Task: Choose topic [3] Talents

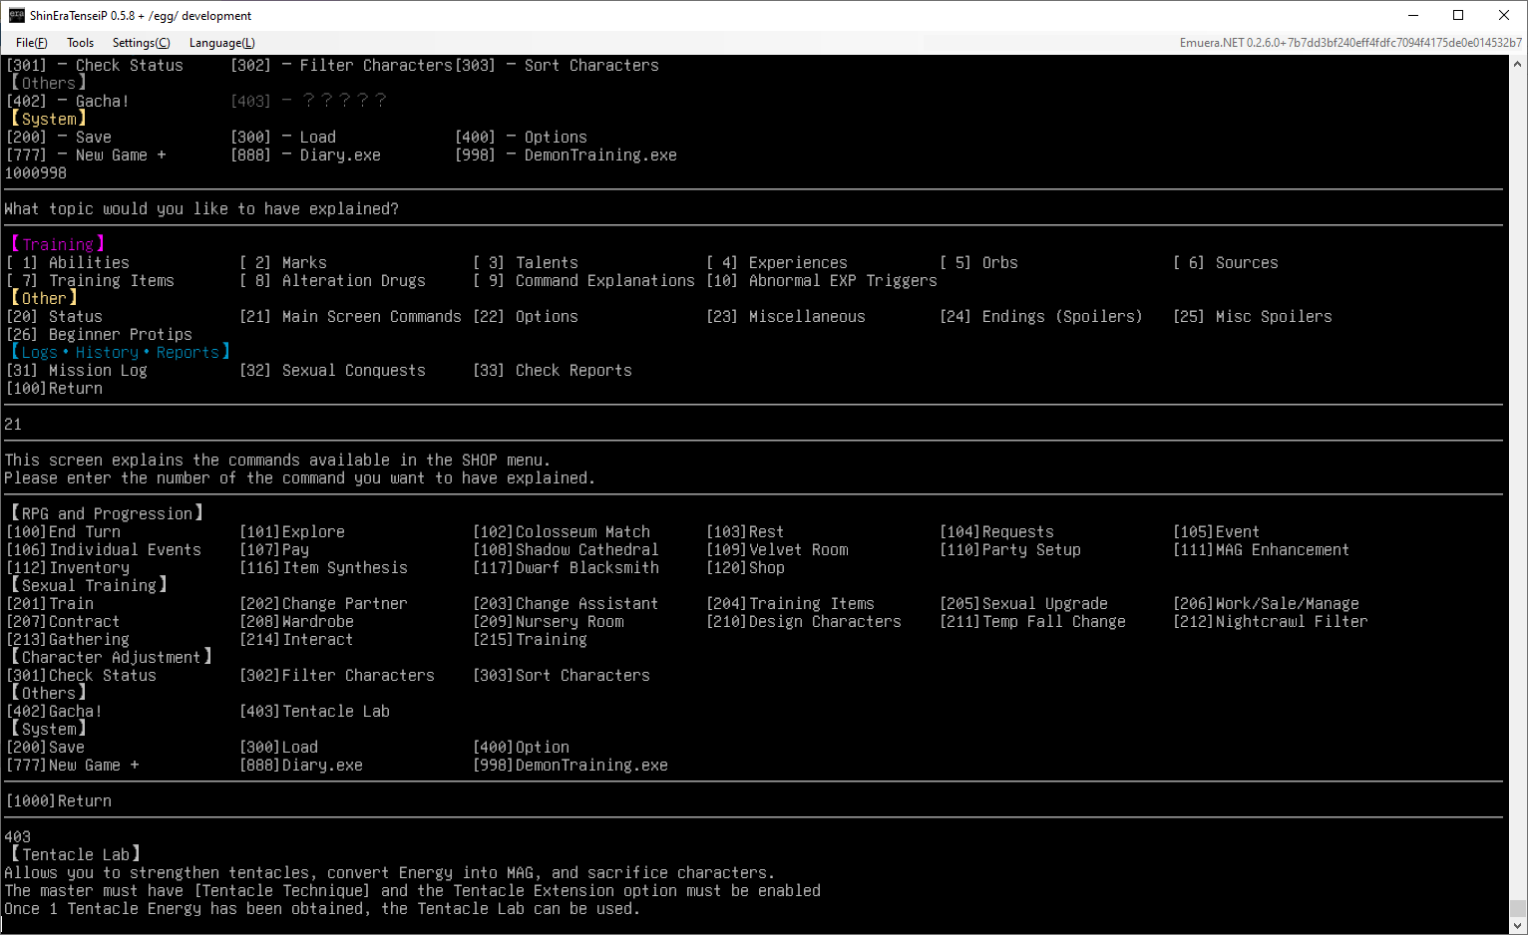Action: pyautogui.click(x=526, y=263)
